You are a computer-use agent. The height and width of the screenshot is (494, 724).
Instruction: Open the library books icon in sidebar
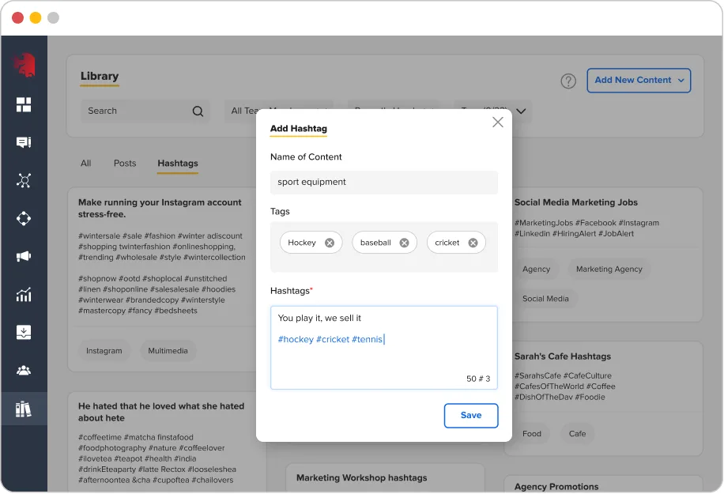24,409
